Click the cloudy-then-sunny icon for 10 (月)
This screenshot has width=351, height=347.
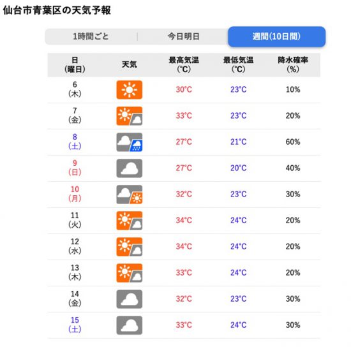coord(130,195)
